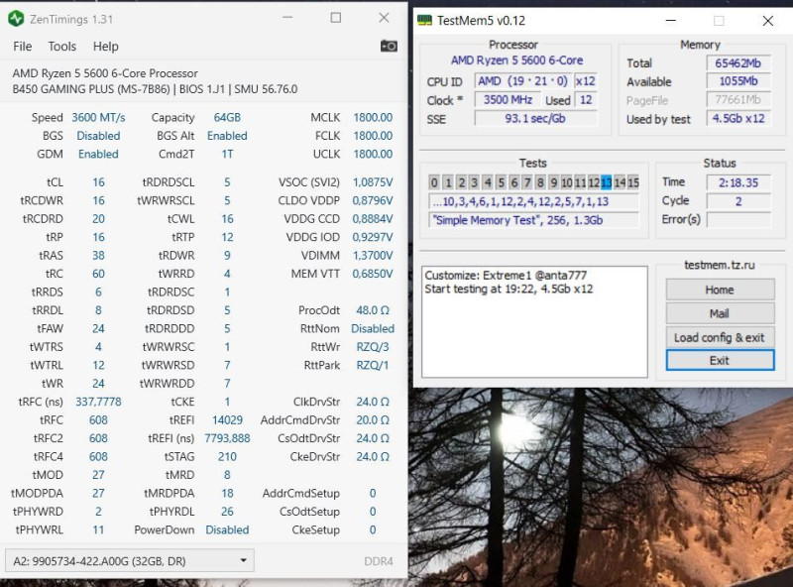Click the SSE 93.1 sec/Gb value
This screenshot has width=793, height=587.
[535, 118]
